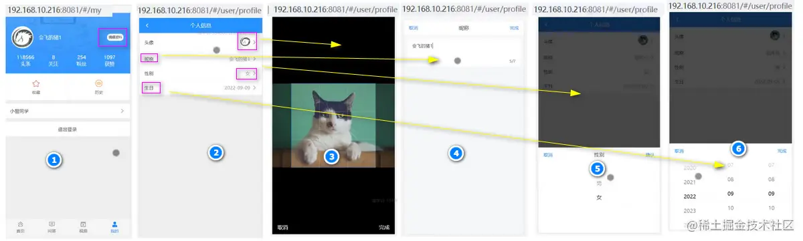Click 确认 in the 性别 picker
Viewport: 803px width, 241px height.
tap(650, 154)
